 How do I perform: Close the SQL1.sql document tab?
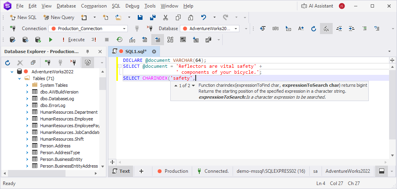click(154, 52)
